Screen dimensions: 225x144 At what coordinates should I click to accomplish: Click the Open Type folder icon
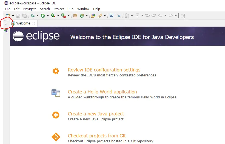[93, 16]
